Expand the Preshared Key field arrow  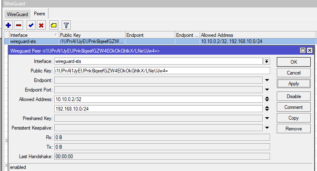tap(267, 118)
